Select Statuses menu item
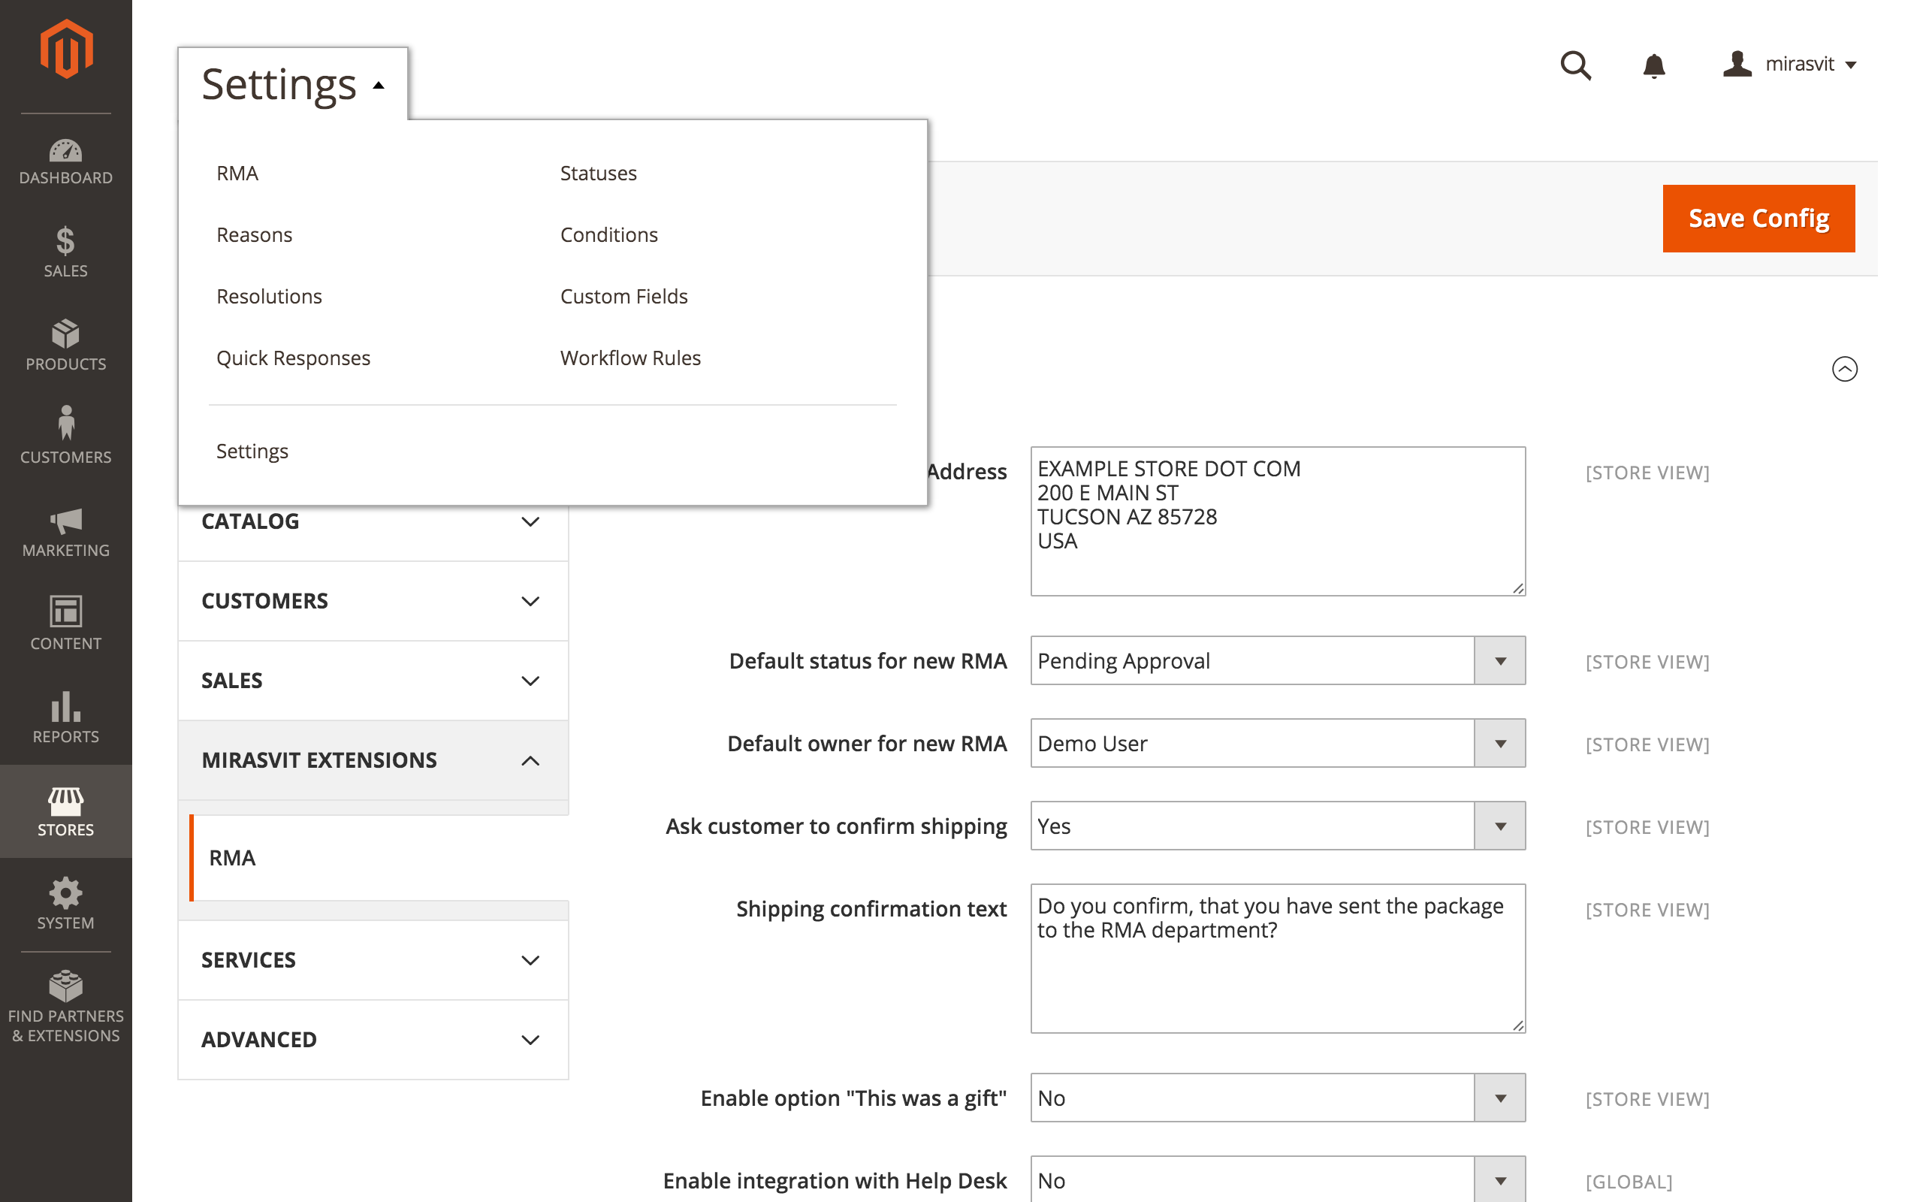The height and width of the screenshot is (1202, 1923). tap(599, 174)
